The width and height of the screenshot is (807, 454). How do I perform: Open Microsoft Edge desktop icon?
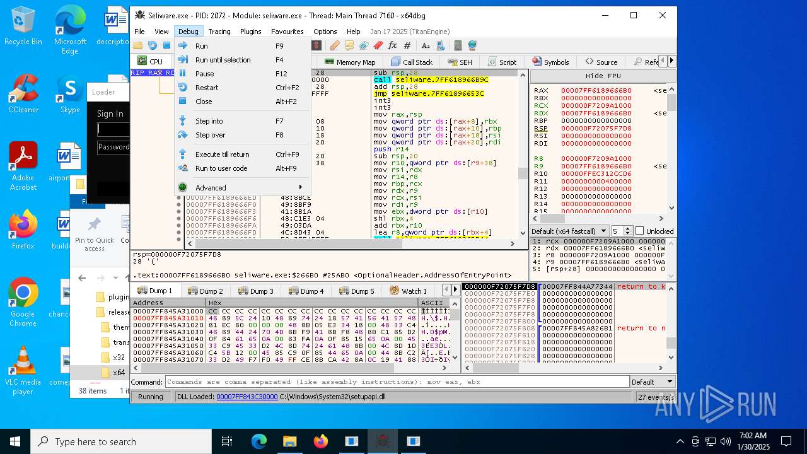click(x=70, y=30)
